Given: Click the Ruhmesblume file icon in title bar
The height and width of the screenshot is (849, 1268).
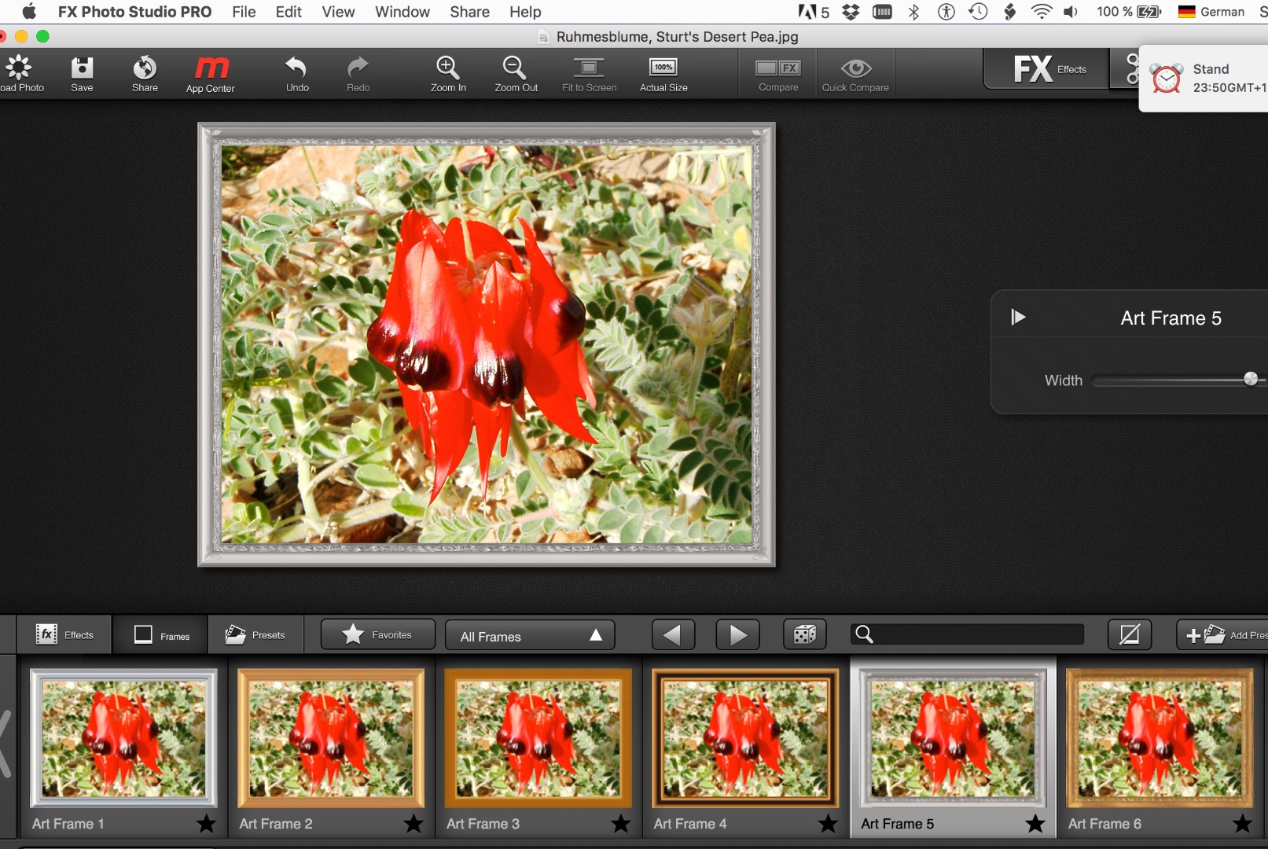Looking at the screenshot, I should tap(543, 37).
